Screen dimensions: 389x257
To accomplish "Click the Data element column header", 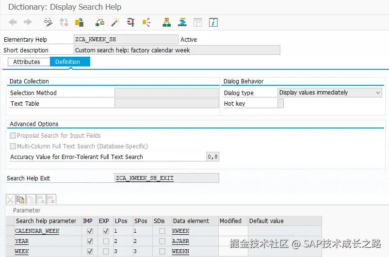I will 195,221.
